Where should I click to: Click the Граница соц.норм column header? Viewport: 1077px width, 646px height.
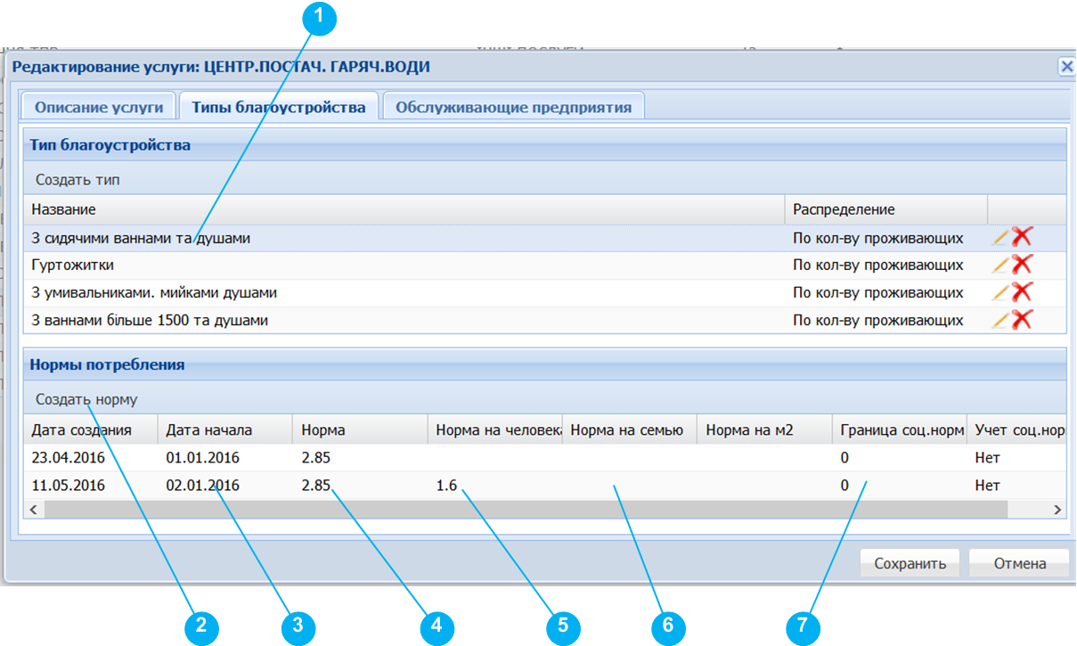[x=900, y=429]
